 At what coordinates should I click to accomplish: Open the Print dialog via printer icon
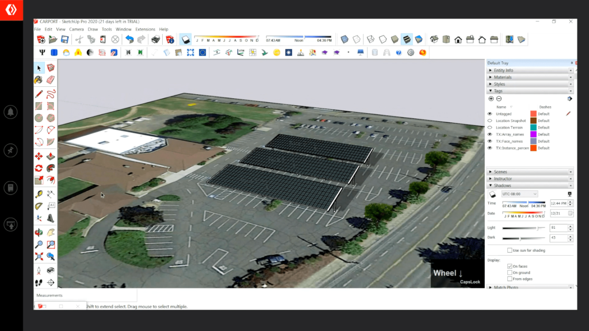pos(155,40)
